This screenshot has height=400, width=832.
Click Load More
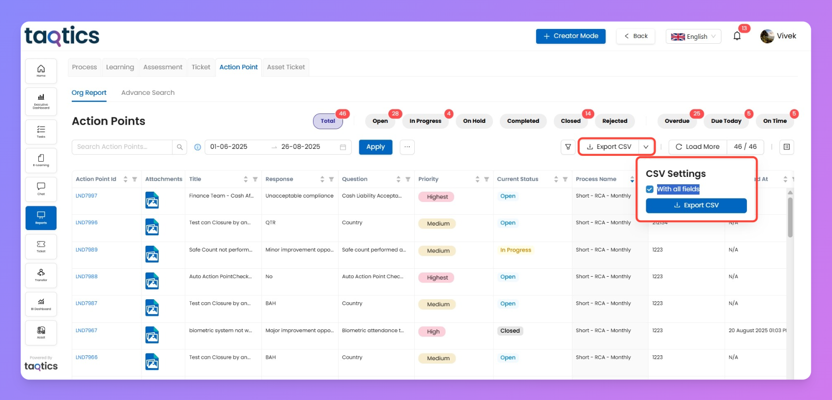(697, 147)
